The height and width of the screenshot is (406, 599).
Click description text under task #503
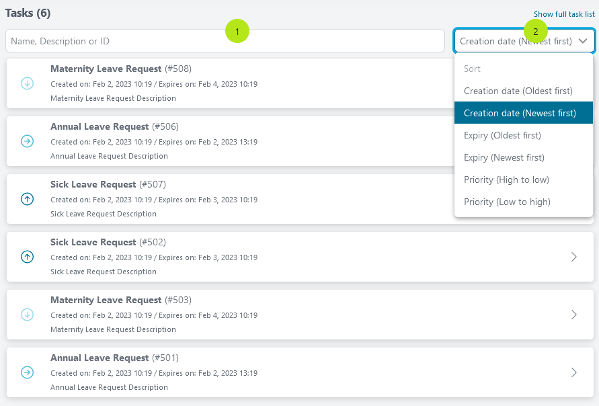[x=113, y=329]
